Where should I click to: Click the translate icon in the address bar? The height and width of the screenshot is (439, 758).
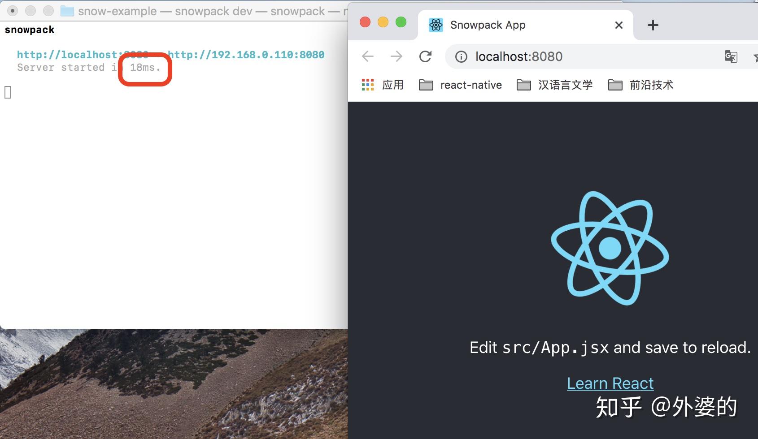(x=731, y=56)
